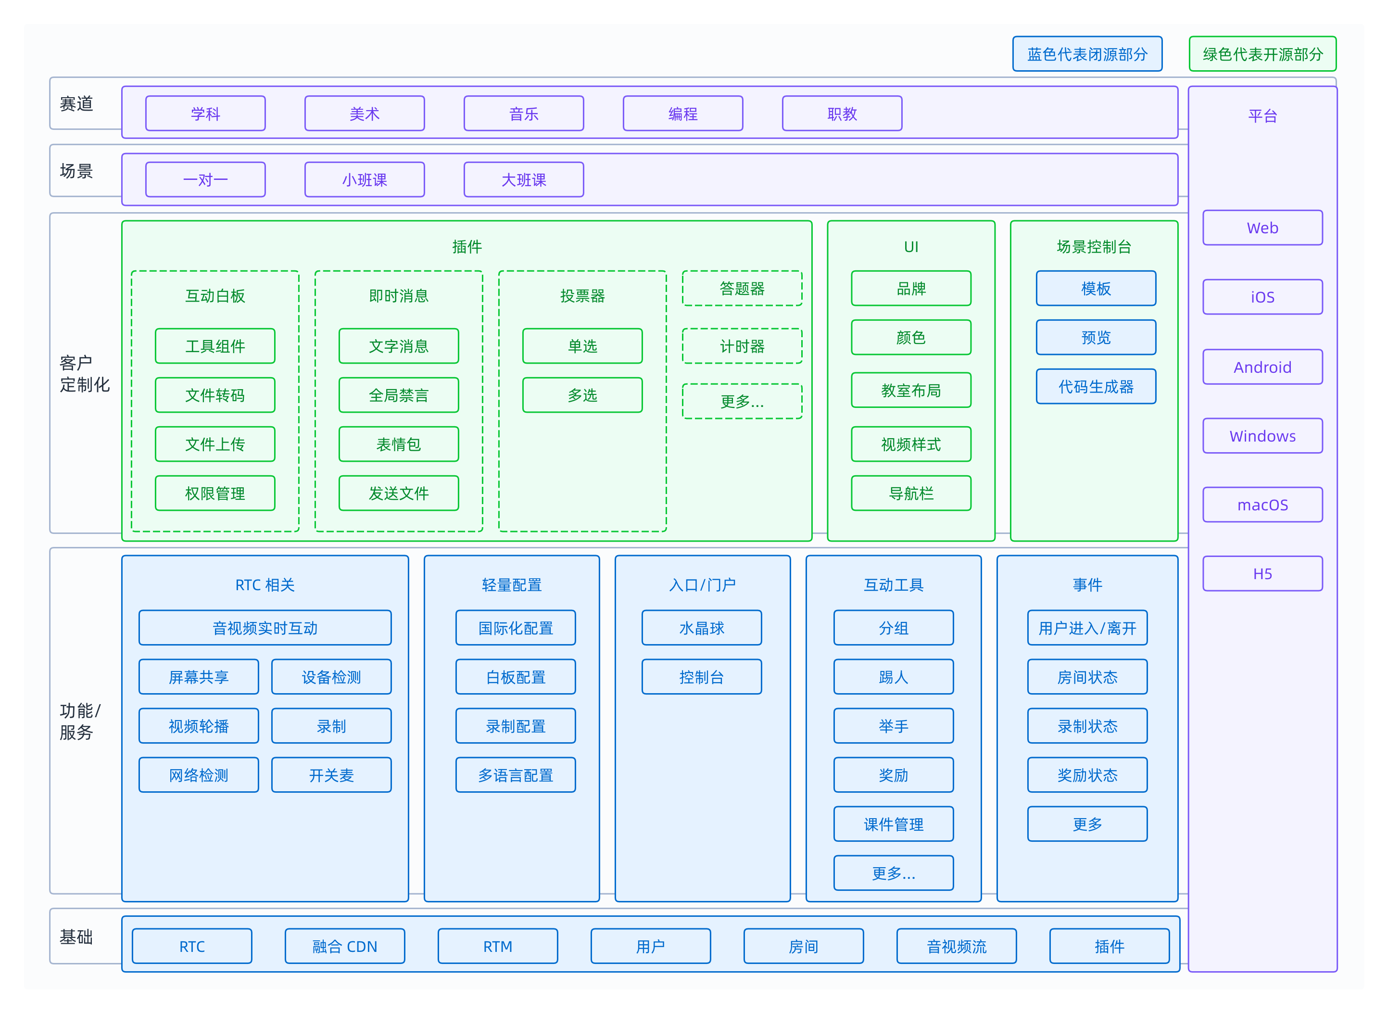
Task: Click the 房间状态 event box
Action: tap(1087, 677)
